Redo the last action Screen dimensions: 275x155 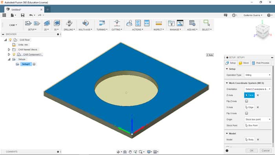[40, 15]
